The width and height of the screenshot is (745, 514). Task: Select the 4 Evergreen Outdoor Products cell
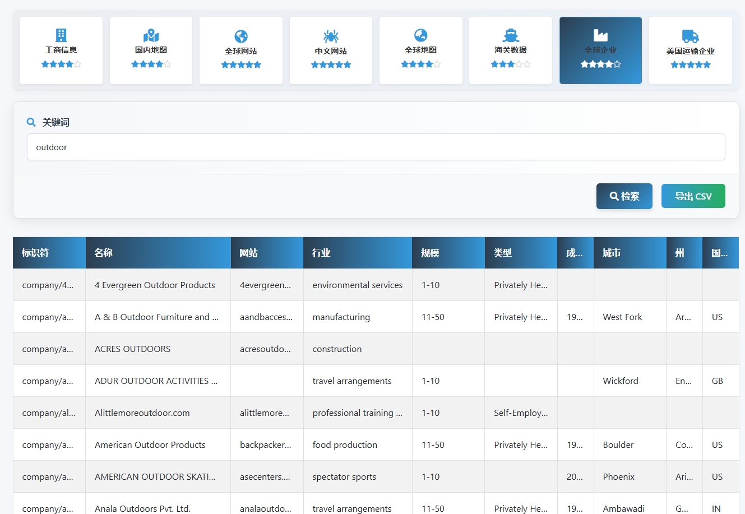[x=158, y=285]
